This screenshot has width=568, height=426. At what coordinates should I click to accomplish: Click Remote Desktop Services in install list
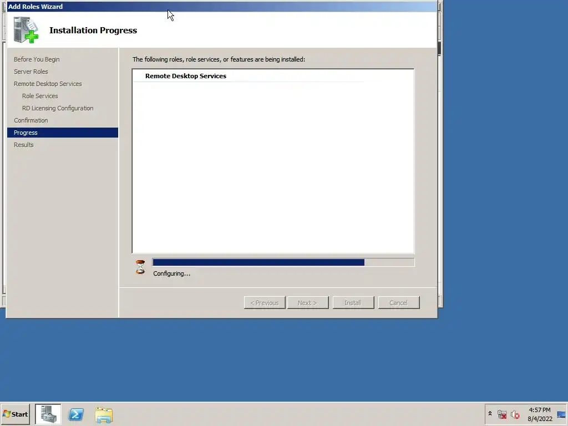tap(185, 76)
